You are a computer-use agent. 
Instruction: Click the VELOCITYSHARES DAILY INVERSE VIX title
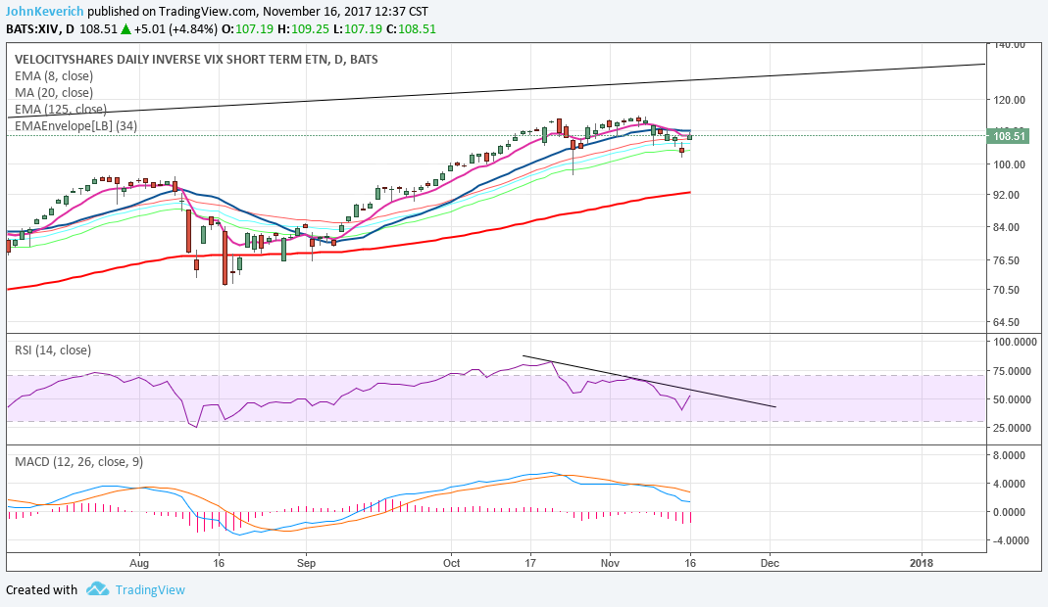tap(196, 60)
